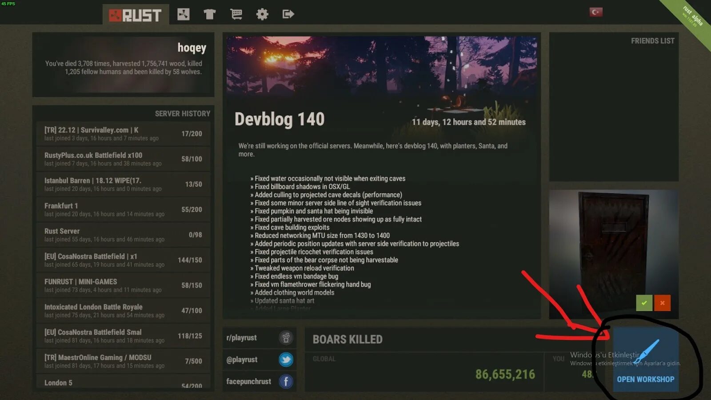Open the server browser icon in top bar
Image resolution: width=711 pixels, height=400 pixels.
[183, 14]
